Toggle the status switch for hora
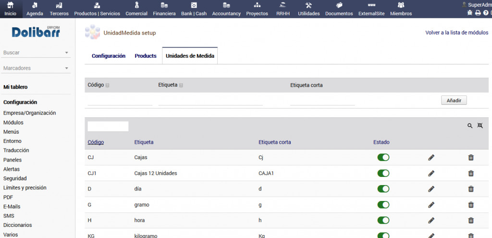 click(x=383, y=220)
